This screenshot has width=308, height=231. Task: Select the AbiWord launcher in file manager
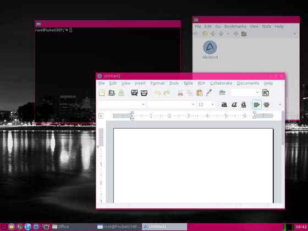(210, 50)
